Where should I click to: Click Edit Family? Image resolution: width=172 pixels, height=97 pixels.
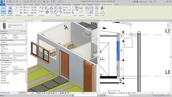point(97,10)
